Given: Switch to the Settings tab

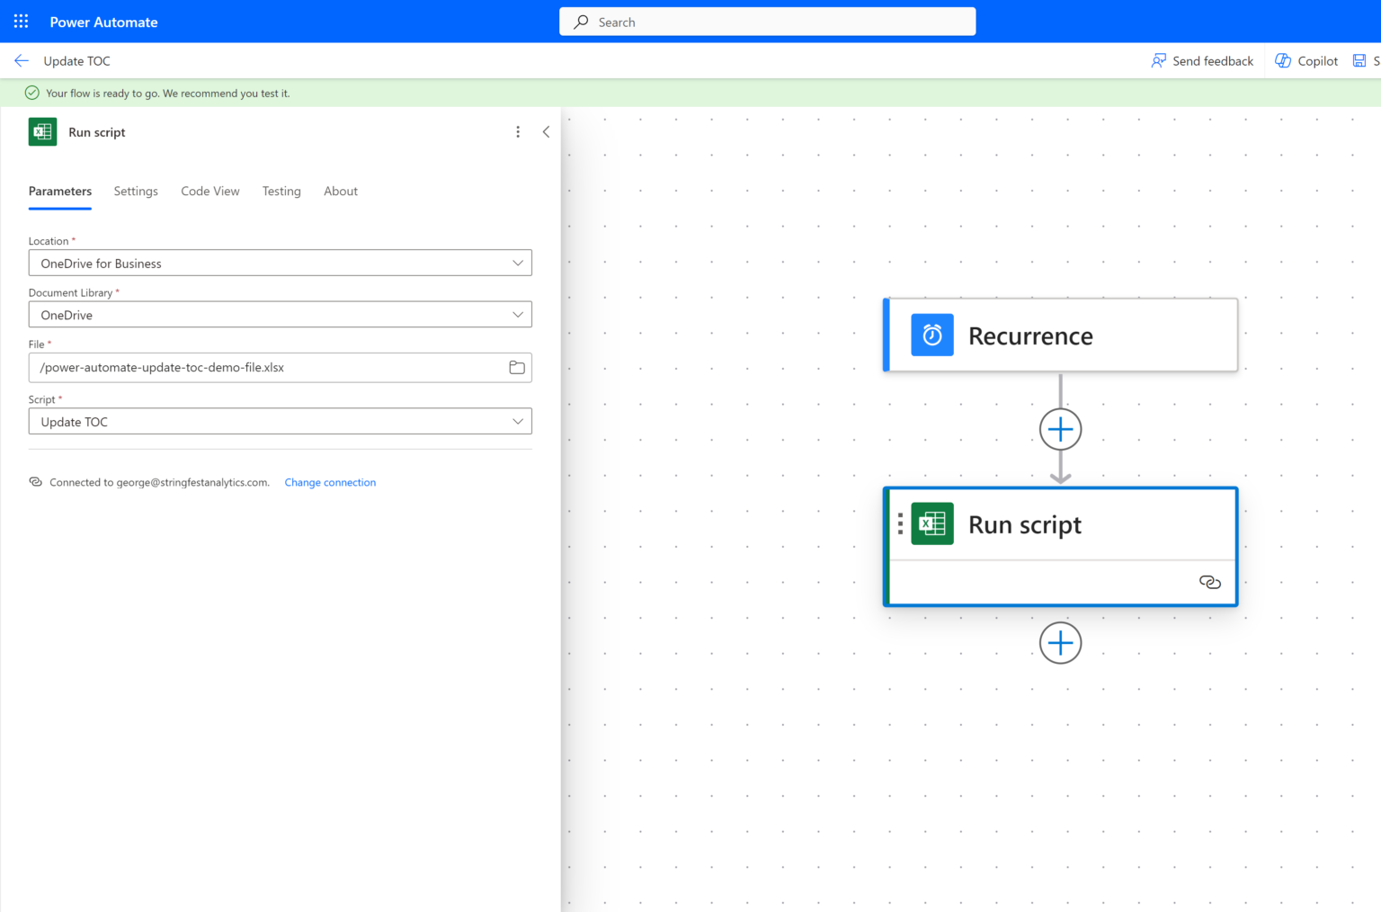Looking at the screenshot, I should (136, 191).
